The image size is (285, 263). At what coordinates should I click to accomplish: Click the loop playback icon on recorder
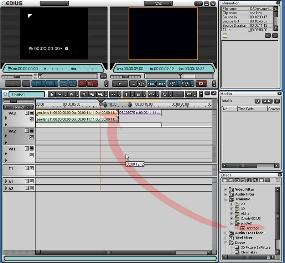click(133, 84)
